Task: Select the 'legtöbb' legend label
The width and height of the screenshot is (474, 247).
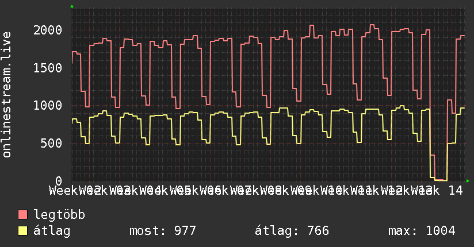Action: tap(59, 215)
